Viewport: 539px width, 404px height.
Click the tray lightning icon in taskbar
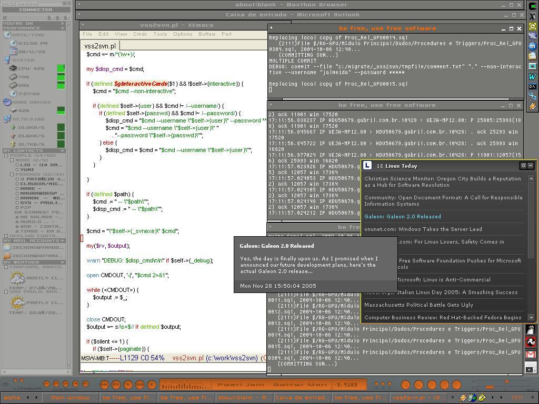[463, 398]
